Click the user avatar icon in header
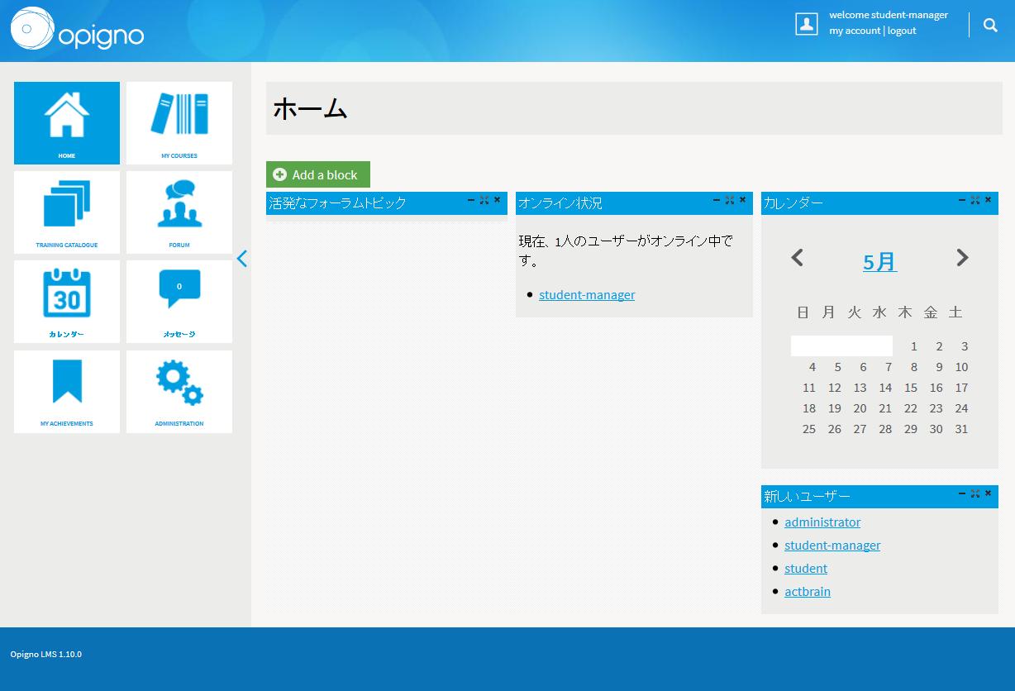The image size is (1015, 691). pyautogui.click(x=806, y=24)
